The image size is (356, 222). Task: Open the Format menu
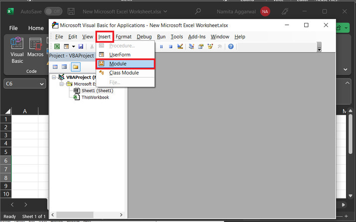(x=123, y=37)
